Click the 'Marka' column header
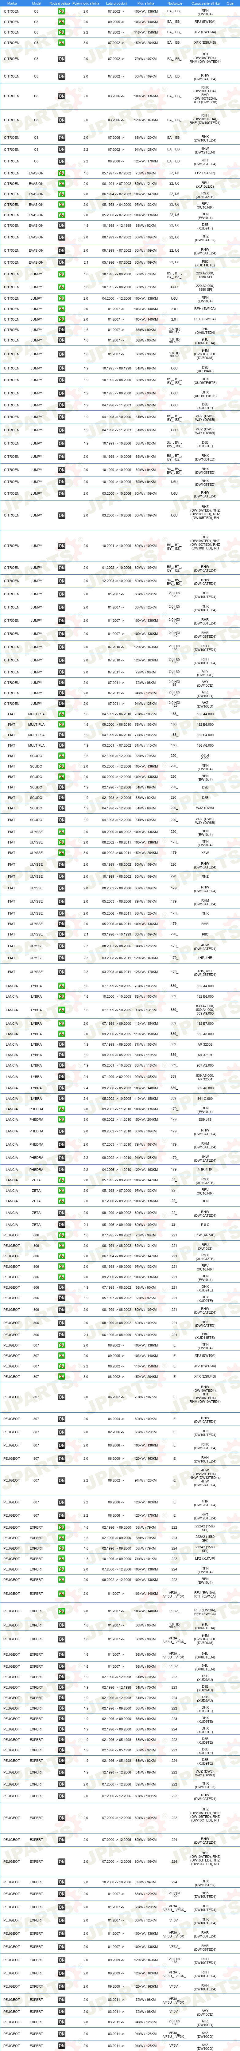This screenshot has width=240, height=2051. tap(12, 3)
